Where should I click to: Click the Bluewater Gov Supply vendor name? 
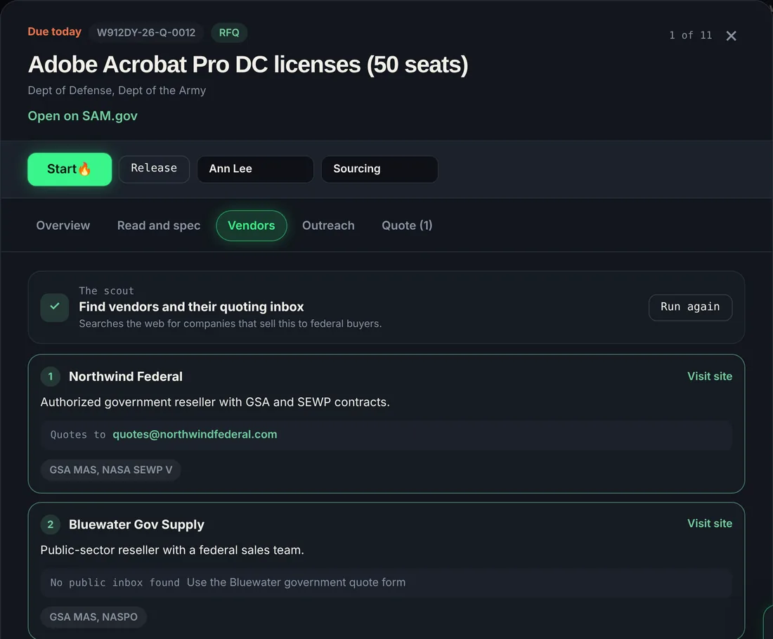click(136, 524)
